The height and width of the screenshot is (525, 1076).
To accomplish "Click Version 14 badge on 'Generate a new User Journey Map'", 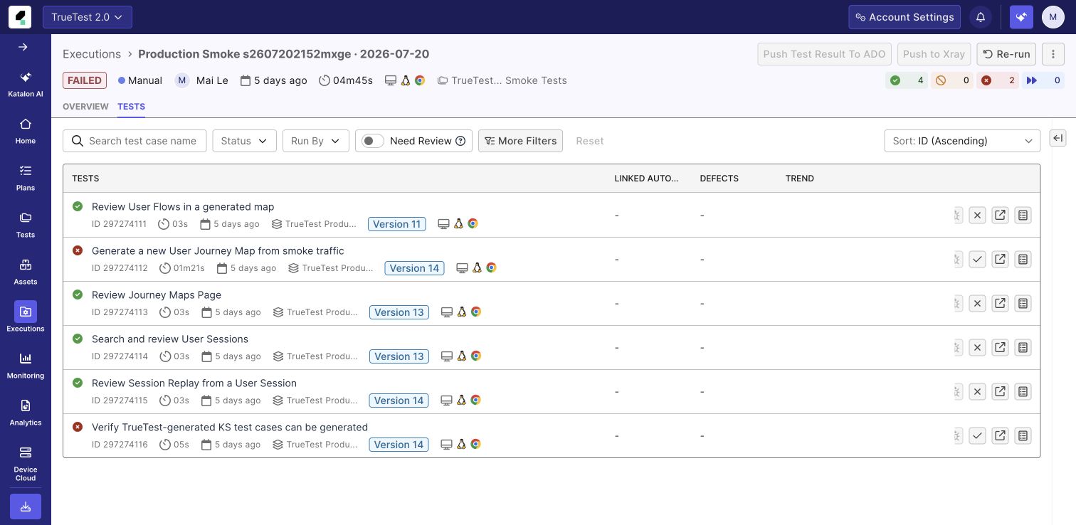I will click(x=414, y=268).
